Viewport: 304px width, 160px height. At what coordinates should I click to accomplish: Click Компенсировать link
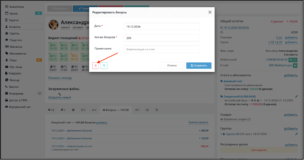(x=198, y=122)
